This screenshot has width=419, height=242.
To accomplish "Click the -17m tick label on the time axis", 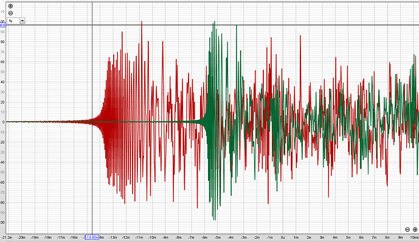I will pyautogui.click(x=61, y=238).
